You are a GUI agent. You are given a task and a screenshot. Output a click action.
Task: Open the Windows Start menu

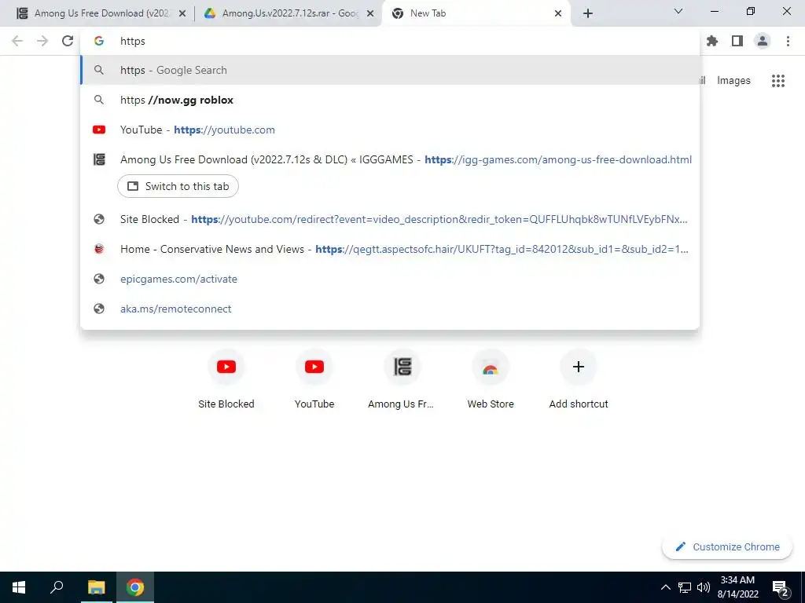[x=19, y=587]
